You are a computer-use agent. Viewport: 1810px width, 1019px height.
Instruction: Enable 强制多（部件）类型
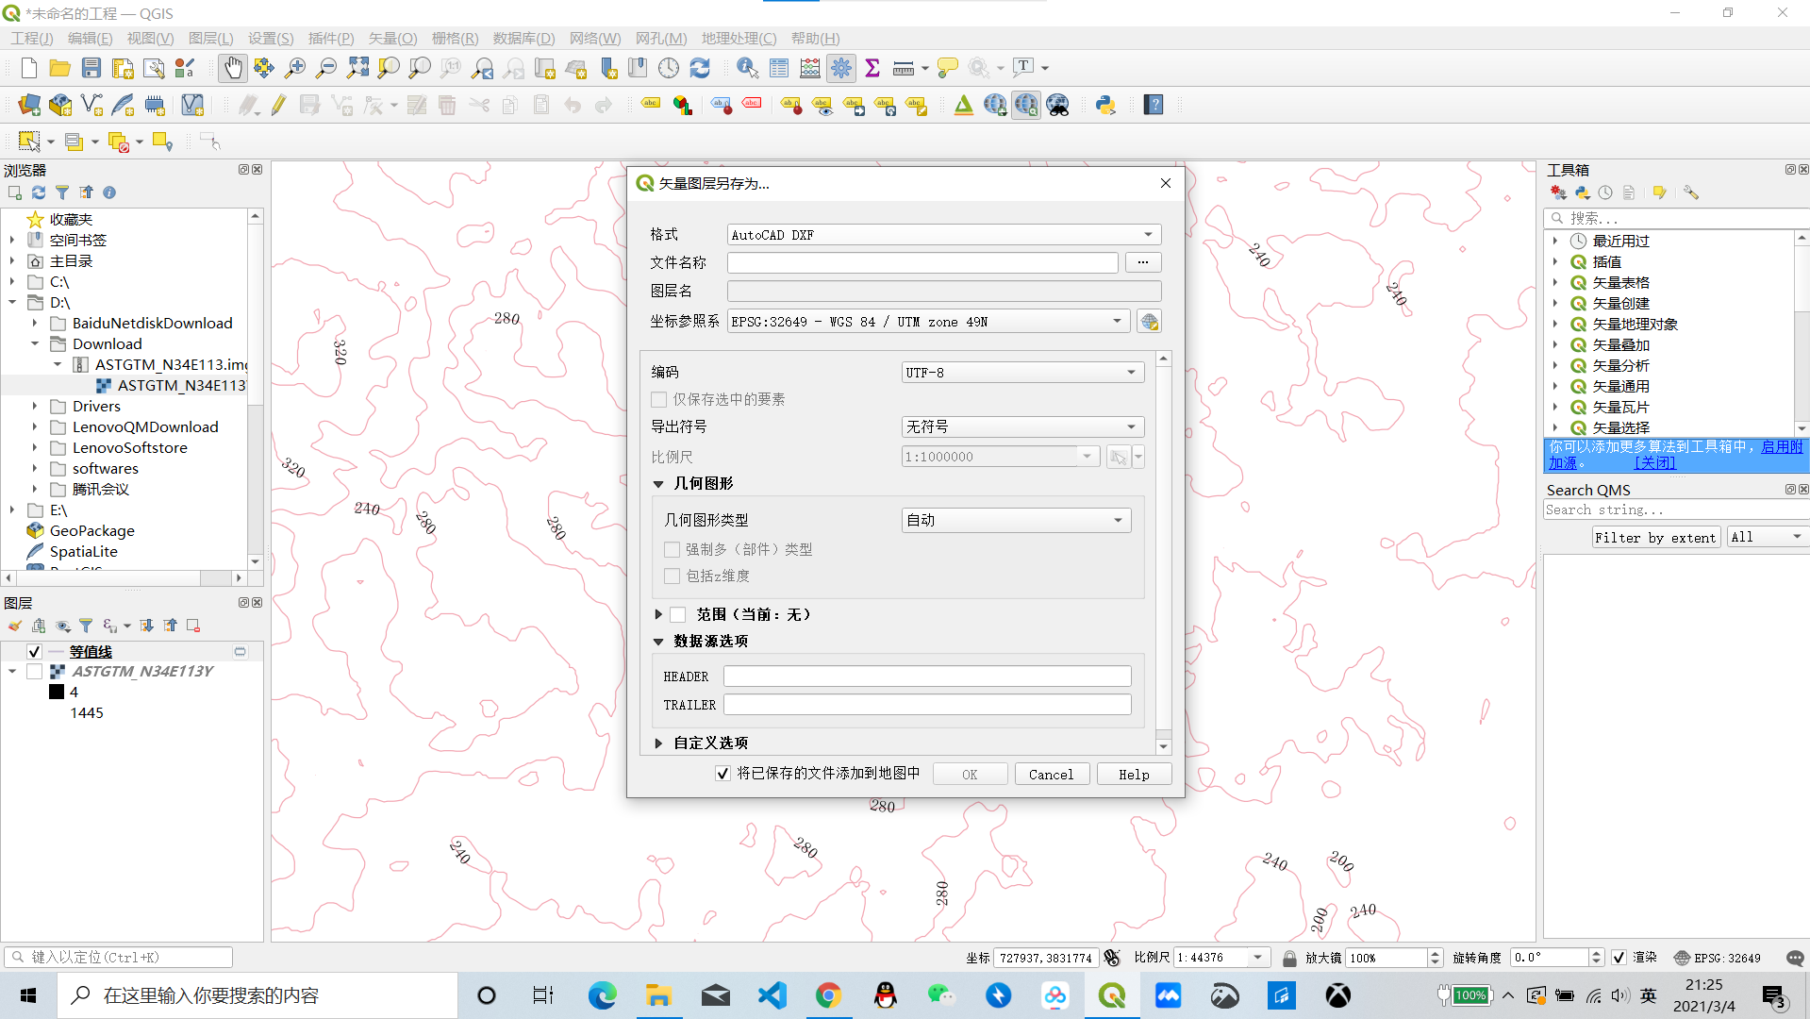tap(672, 549)
